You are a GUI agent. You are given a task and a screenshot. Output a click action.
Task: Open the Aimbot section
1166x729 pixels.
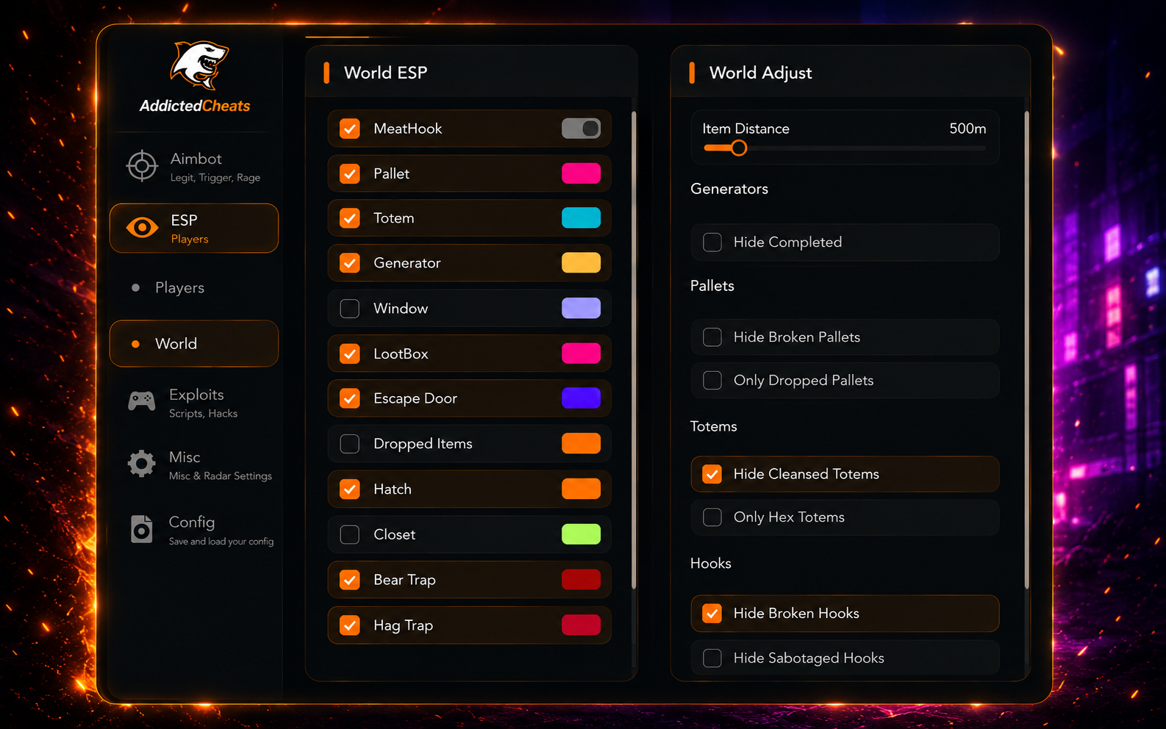194,166
